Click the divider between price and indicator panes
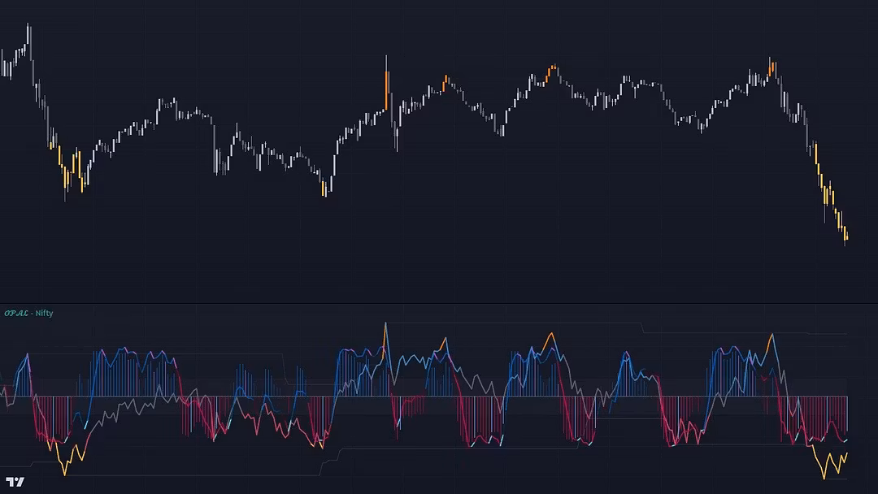Screen dimensions: 878x494 click(x=439, y=304)
